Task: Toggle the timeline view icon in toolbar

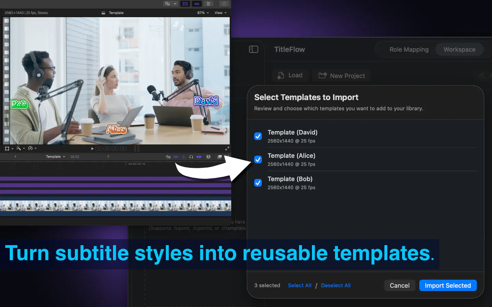Action: 197,4
